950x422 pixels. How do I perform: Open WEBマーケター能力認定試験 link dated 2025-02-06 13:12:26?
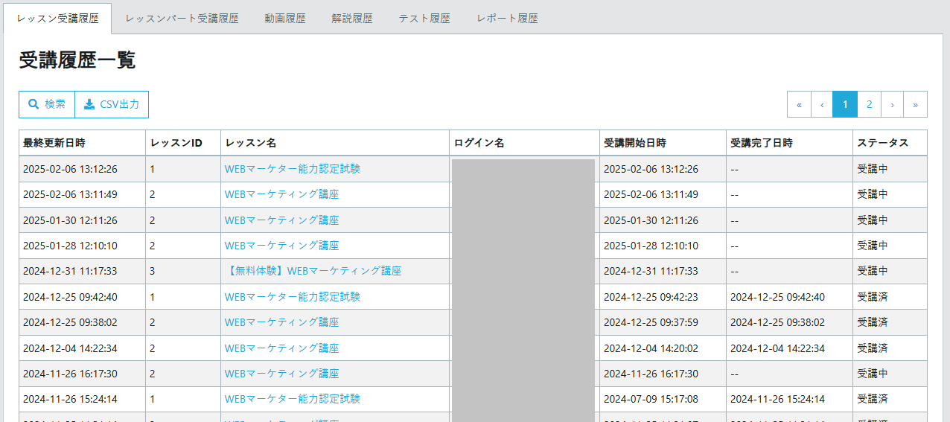coord(293,169)
